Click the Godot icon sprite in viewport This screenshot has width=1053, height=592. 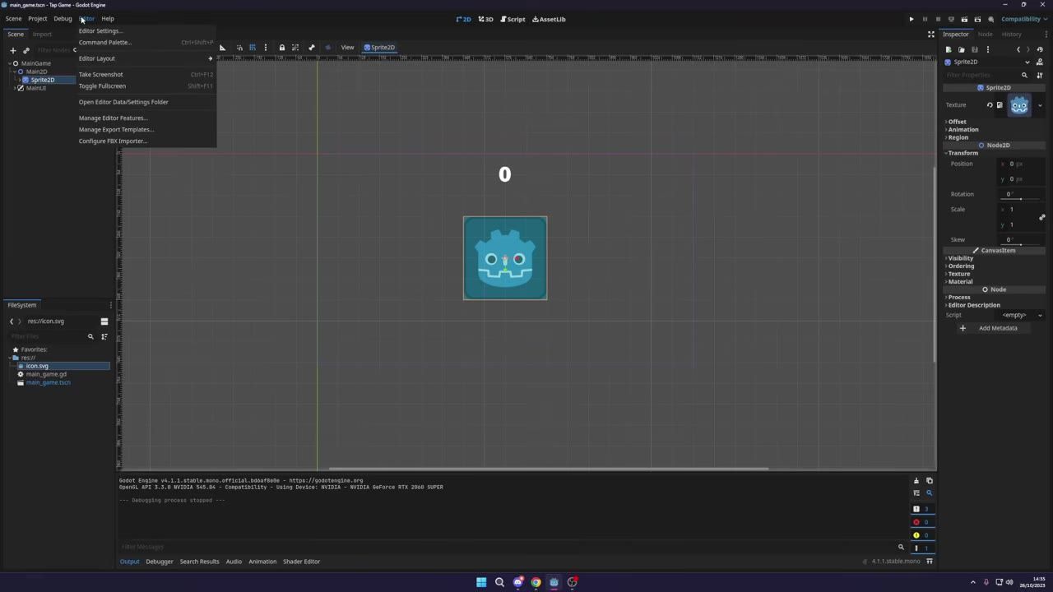(x=505, y=258)
